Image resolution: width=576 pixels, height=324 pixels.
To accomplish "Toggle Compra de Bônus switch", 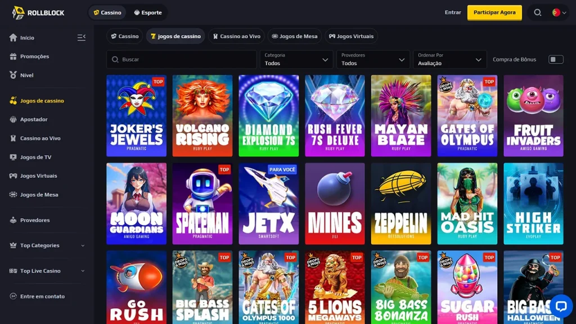I will [556, 60].
